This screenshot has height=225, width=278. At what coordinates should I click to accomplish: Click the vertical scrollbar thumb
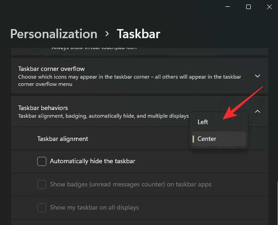click(277, 203)
